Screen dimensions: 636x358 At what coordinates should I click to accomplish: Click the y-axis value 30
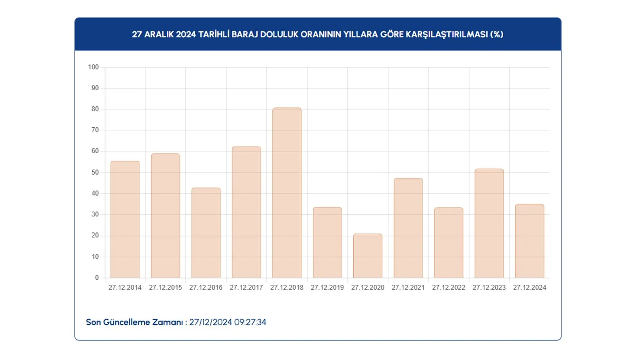pyautogui.click(x=95, y=214)
